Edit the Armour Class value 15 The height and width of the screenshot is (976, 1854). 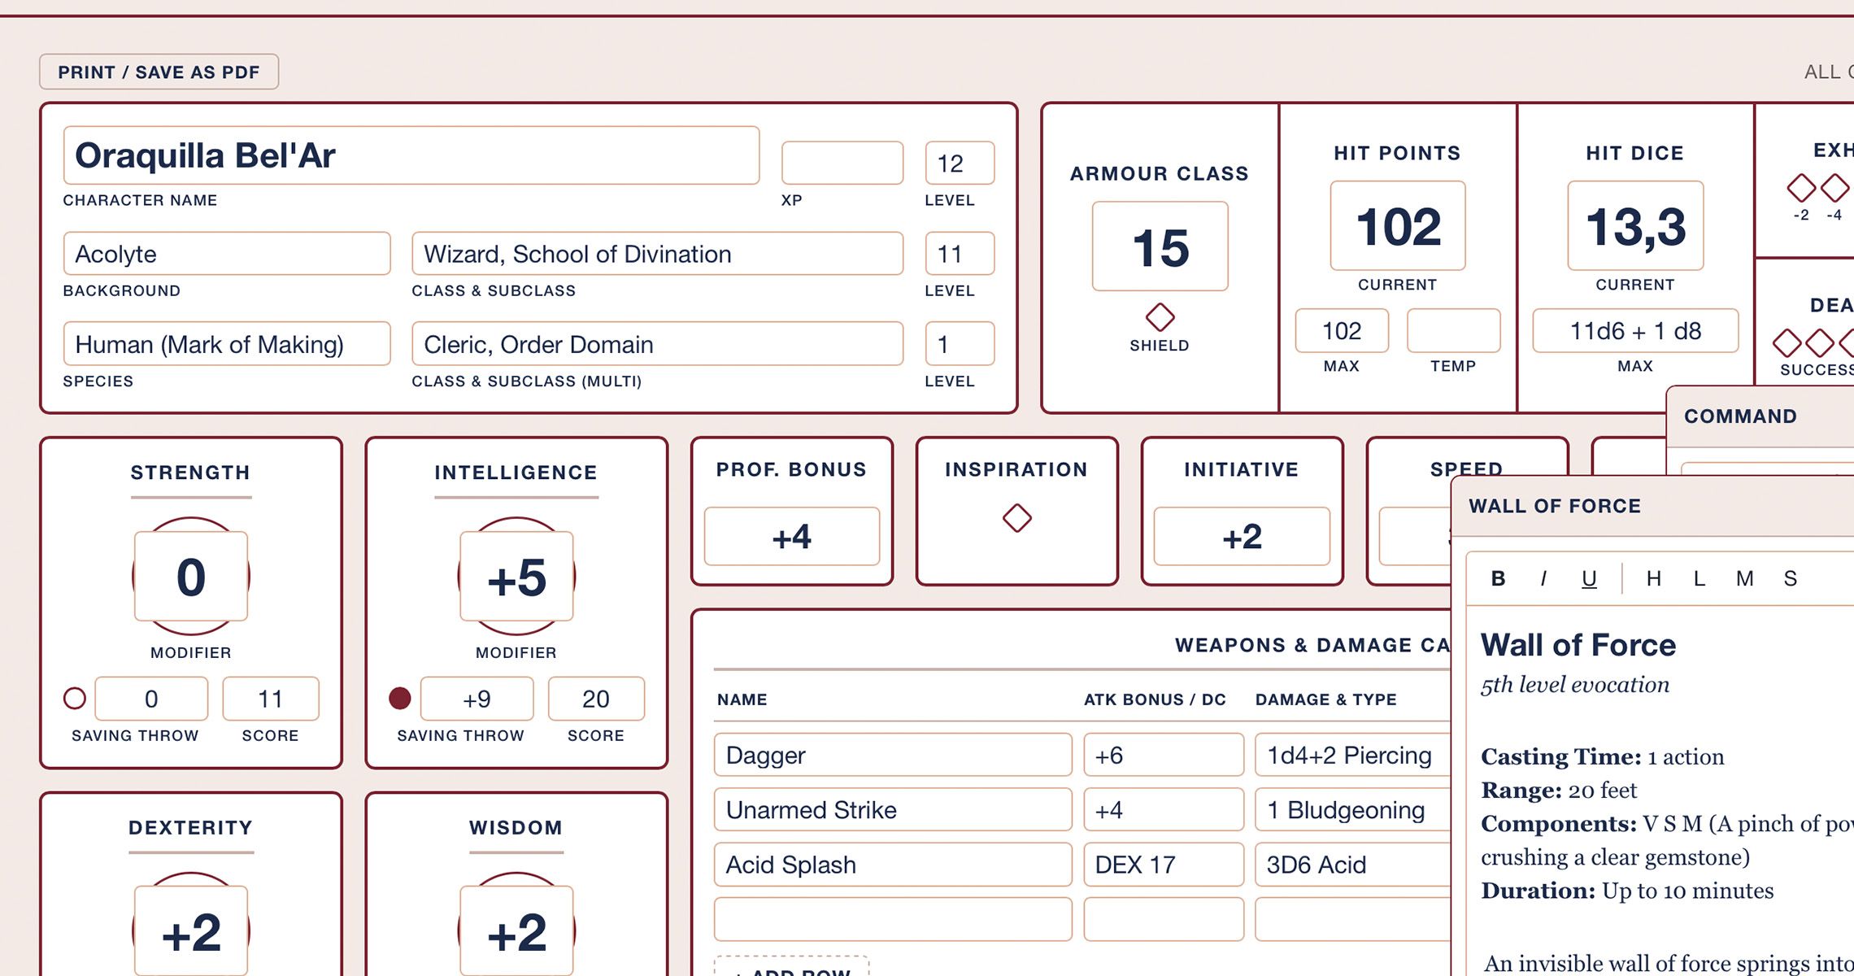1160,246
